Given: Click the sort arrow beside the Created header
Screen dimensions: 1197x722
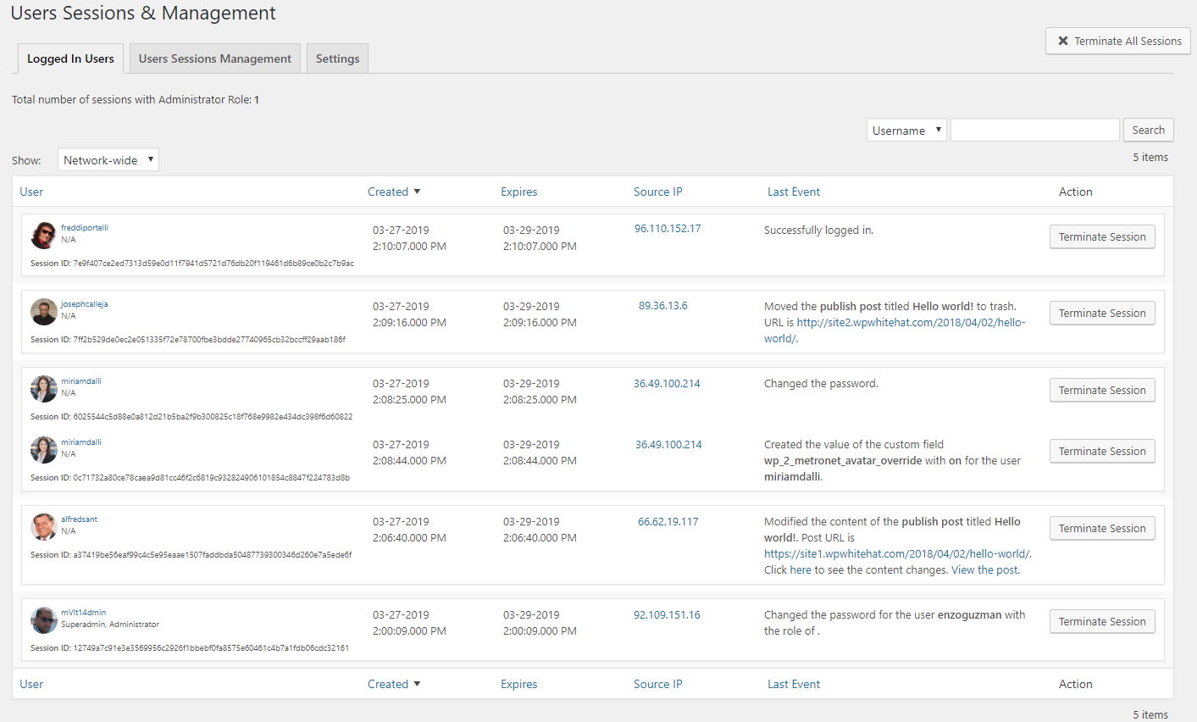Looking at the screenshot, I should (417, 192).
